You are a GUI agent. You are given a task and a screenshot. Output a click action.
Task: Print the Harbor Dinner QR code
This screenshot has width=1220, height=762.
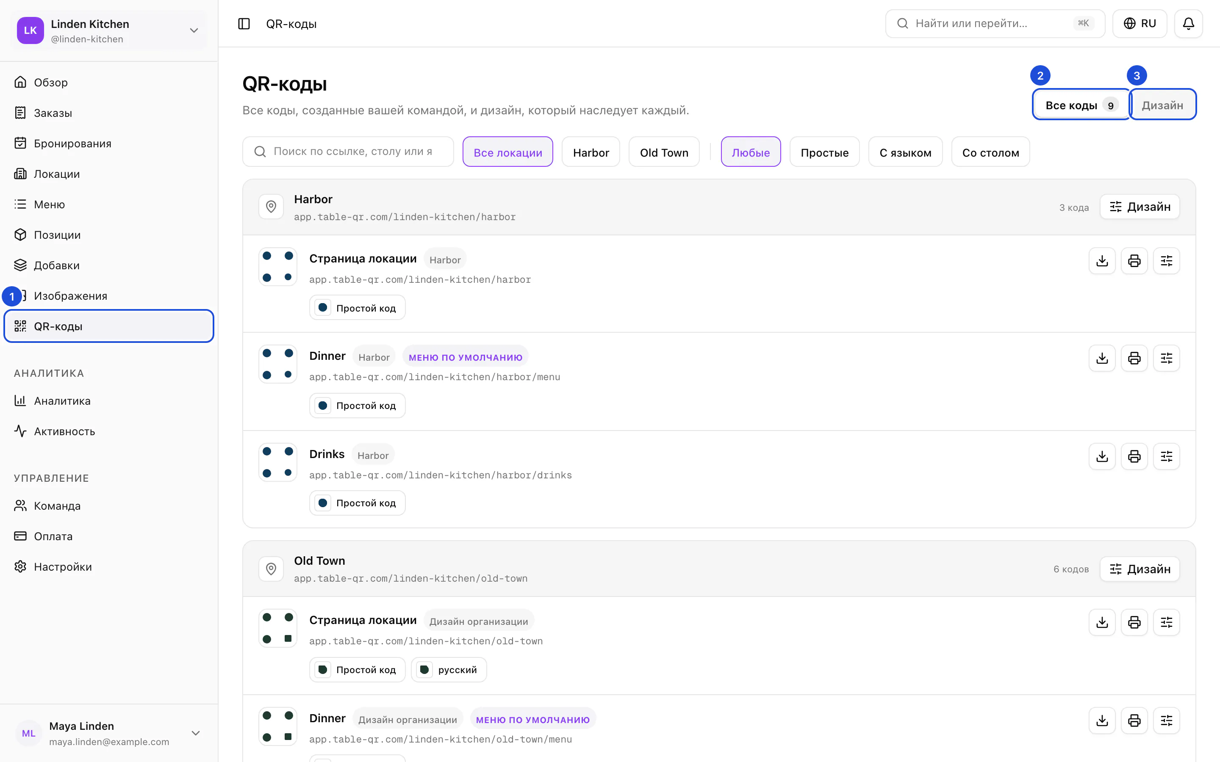[1134, 358]
